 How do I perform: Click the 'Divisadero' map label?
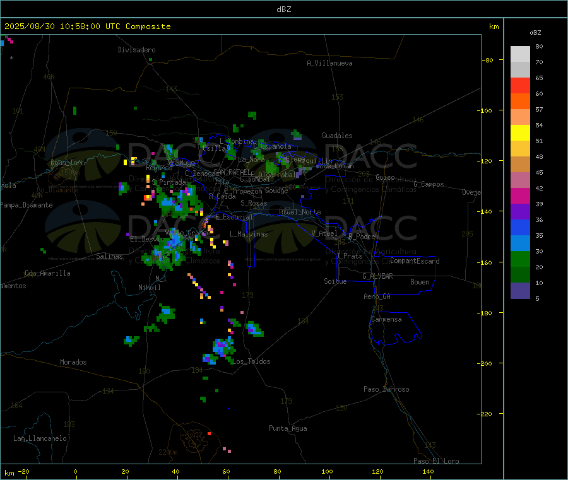pyautogui.click(x=136, y=50)
